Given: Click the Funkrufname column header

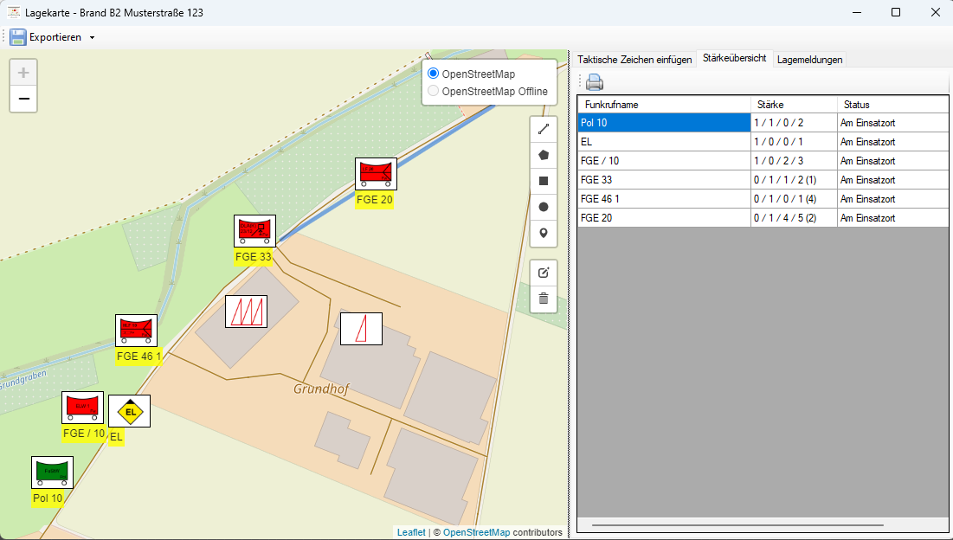Looking at the screenshot, I should (663, 105).
